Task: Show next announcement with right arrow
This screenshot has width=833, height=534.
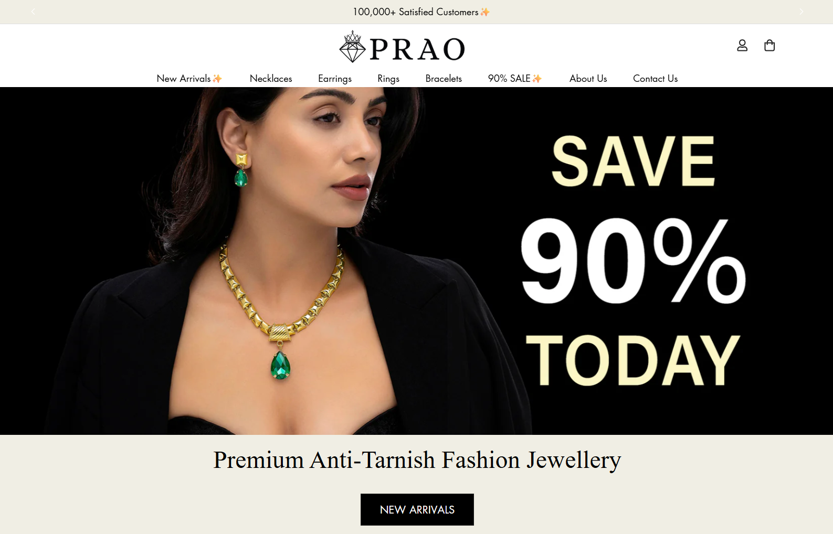Action: coord(801,12)
